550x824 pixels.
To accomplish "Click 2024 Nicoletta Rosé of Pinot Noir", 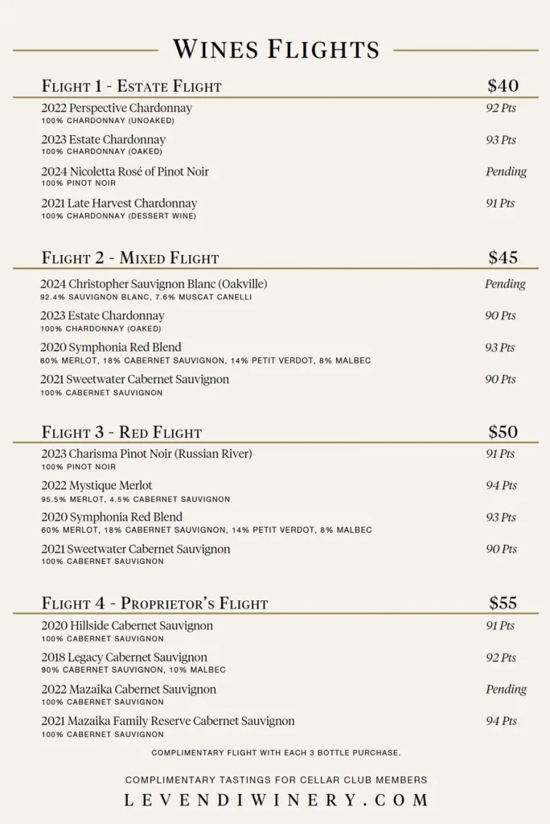I will point(125,171).
